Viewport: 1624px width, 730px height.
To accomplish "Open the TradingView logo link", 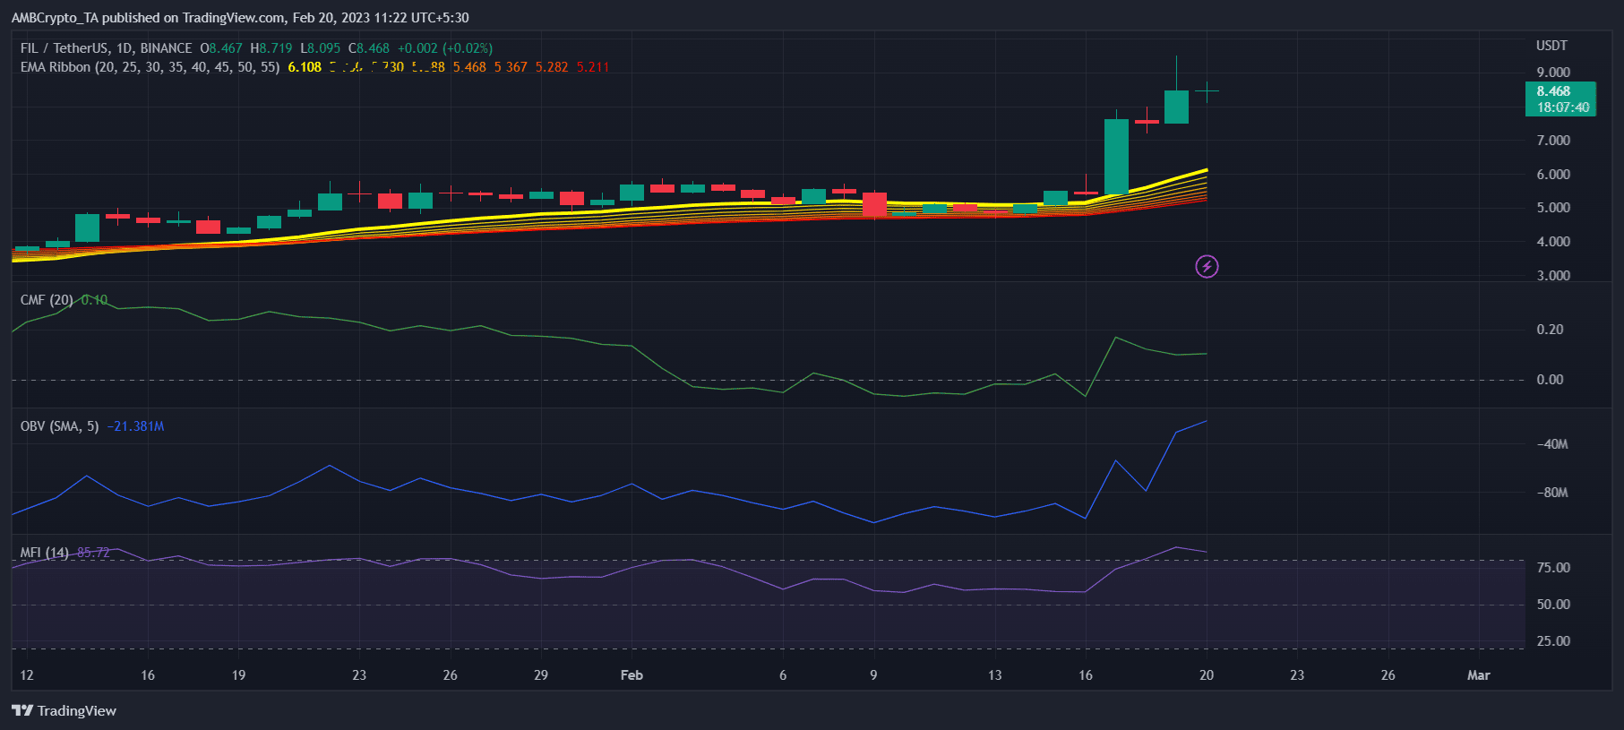I will pos(64,710).
